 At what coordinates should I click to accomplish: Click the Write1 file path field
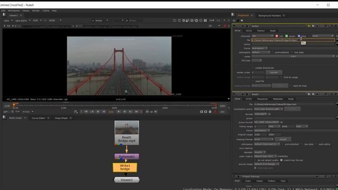(x=293, y=40)
